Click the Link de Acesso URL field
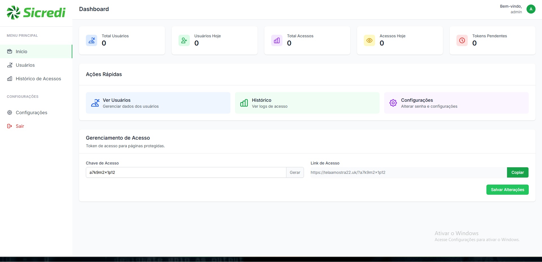This screenshot has height=262, width=542. coord(408,172)
